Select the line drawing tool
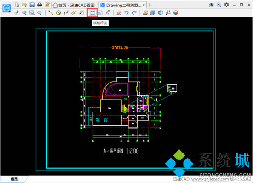This screenshot has width=253, height=183. coord(51,12)
